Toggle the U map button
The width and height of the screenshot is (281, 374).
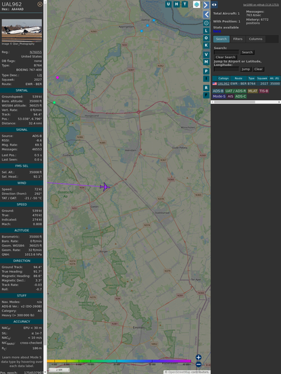point(168,4)
